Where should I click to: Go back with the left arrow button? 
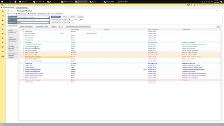tap(8, 11)
